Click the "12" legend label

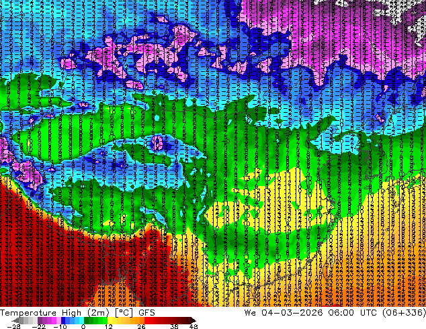(x=109, y=326)
